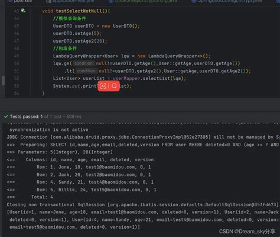This screenshot has height=237, width=280.
Task: Click userMapper in the selectList line
Action: [126, 78]
